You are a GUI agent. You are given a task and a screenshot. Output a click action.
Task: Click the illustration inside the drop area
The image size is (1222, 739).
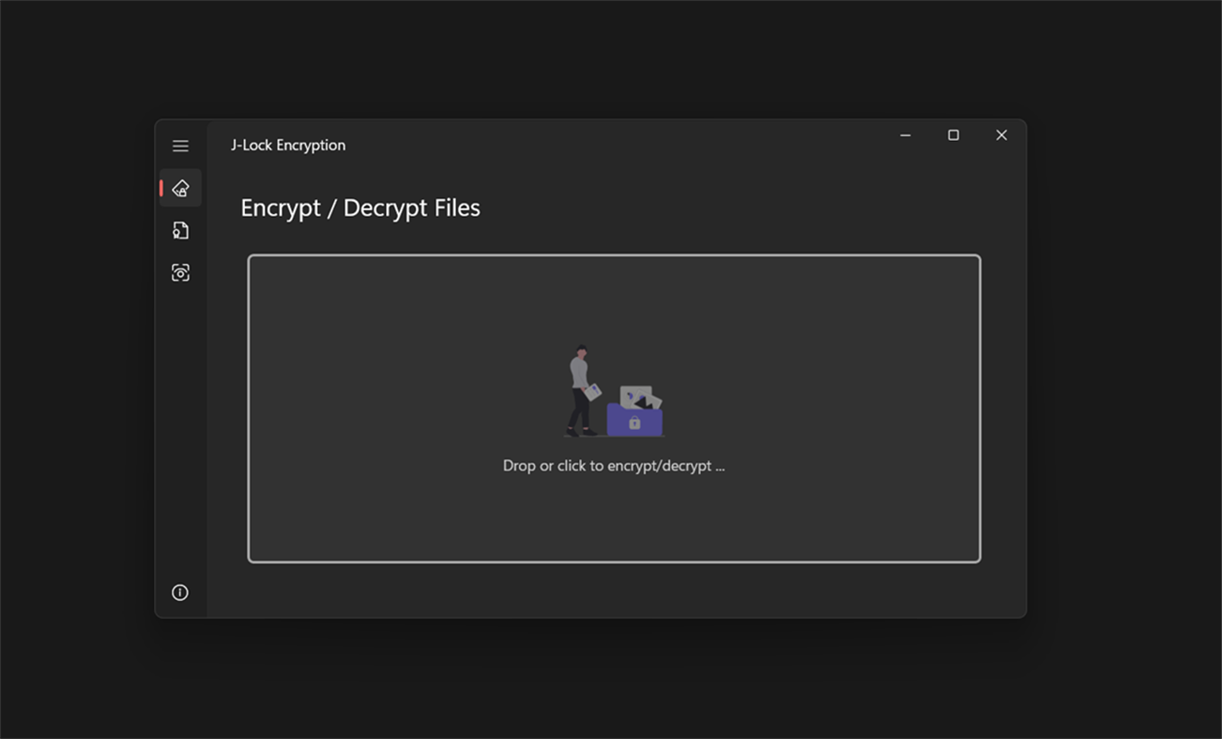[613, 394]
